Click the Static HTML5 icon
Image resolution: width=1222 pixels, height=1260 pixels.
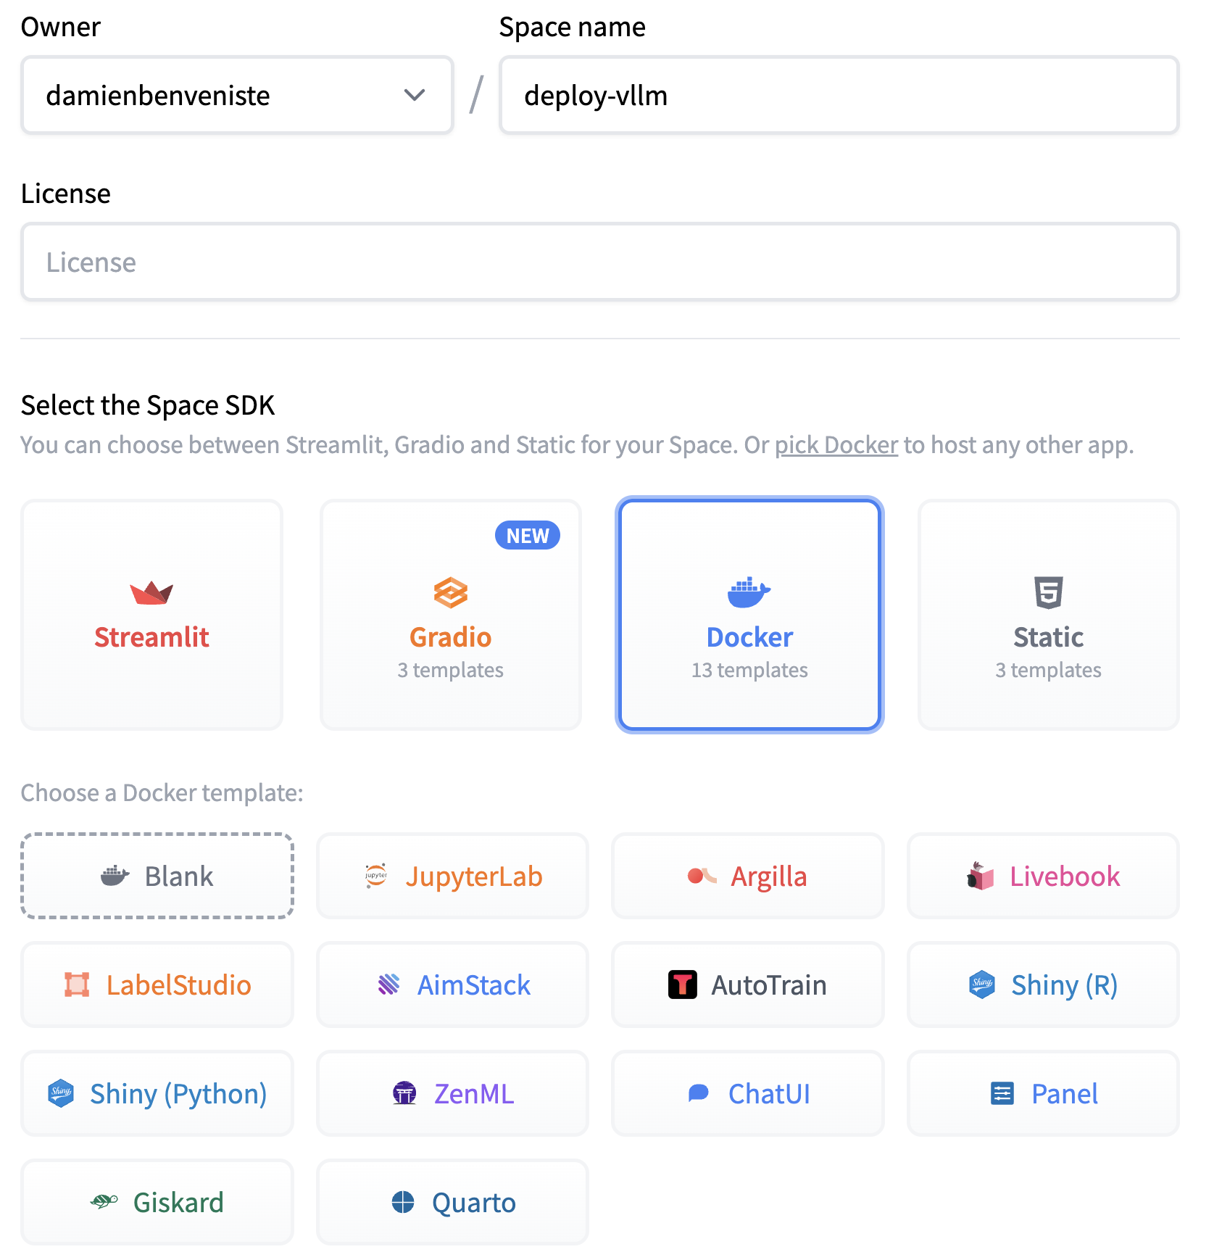coord(1048,593)
